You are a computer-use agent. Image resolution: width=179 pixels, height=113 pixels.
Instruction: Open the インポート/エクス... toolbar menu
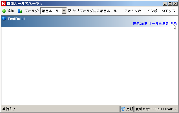click(162, 11)
